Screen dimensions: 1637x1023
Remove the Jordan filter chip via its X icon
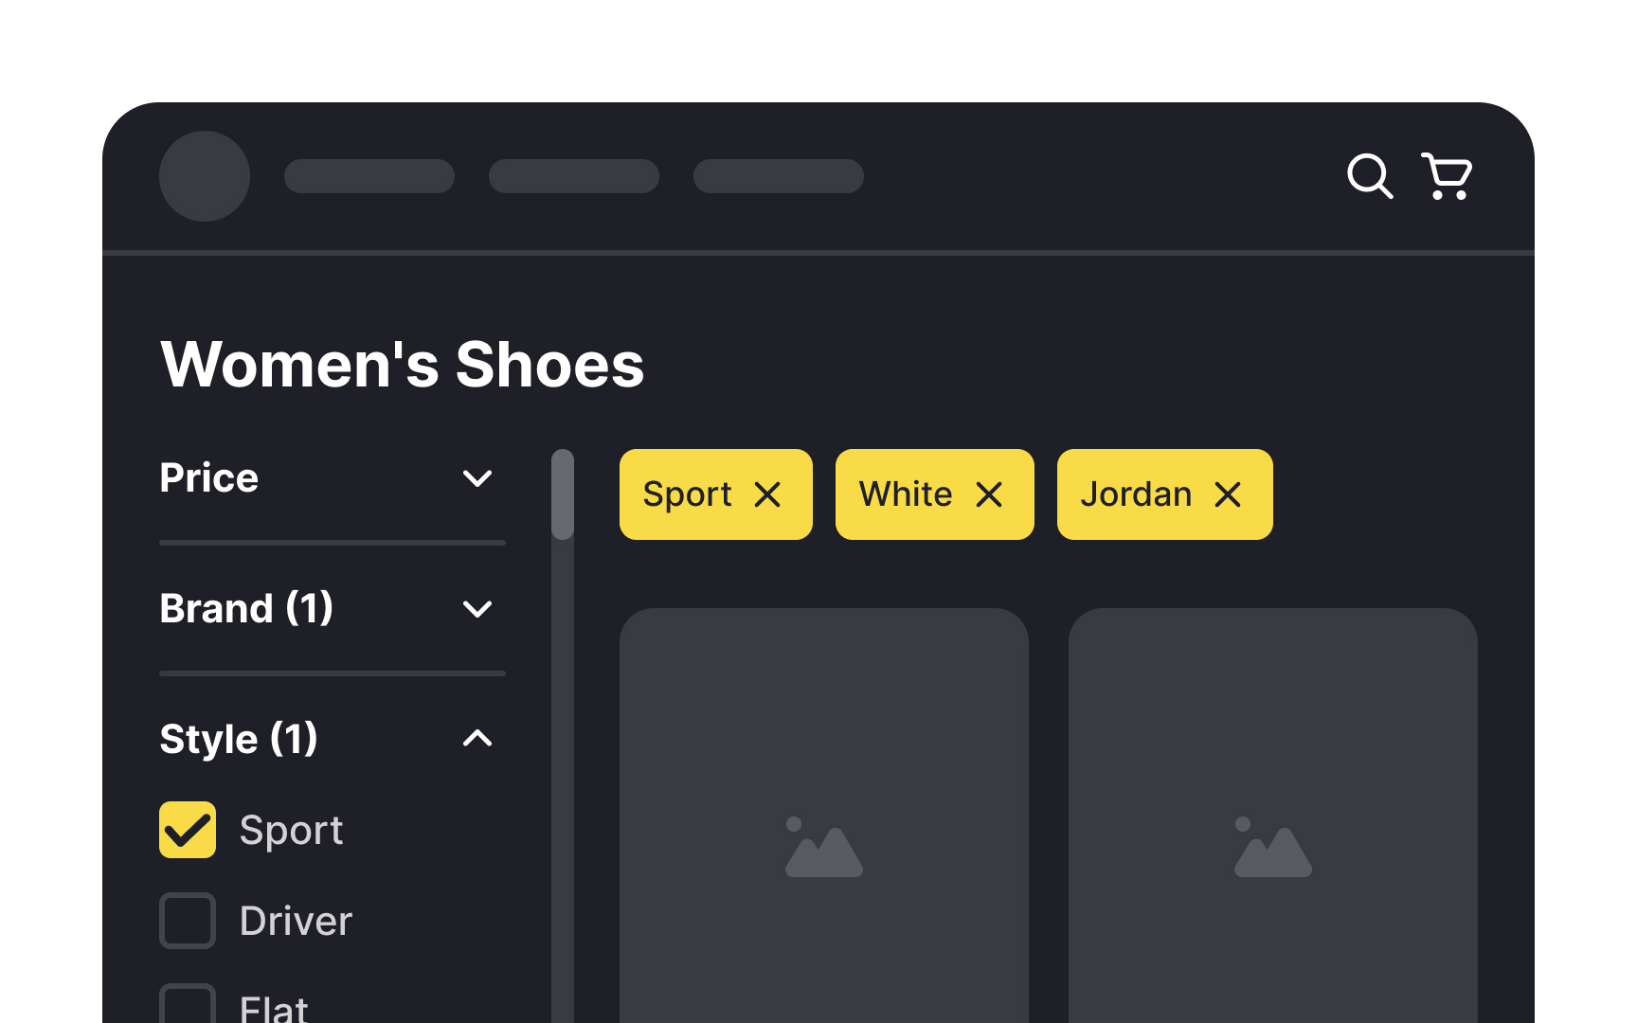click(x=1228, y=494)
